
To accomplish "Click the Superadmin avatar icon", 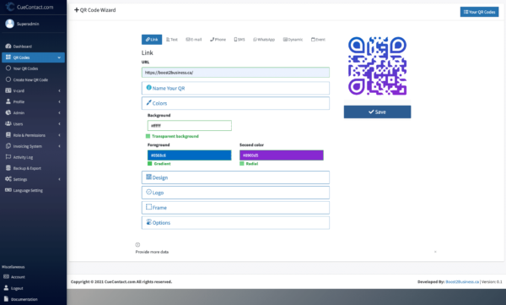I will point(9,24).
